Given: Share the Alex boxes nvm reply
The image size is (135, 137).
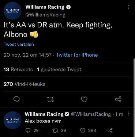Looking at the screenshot, I should pos(110,130).
